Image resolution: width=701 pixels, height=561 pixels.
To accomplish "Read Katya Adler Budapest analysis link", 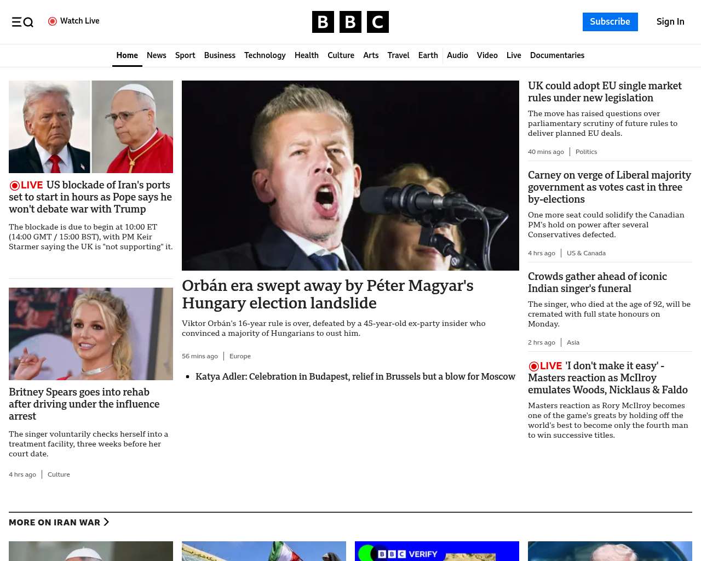I will 355,376.
